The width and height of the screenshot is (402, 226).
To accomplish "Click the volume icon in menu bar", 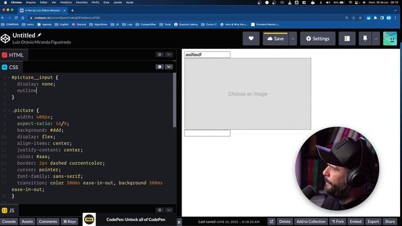I will (328, 3).
